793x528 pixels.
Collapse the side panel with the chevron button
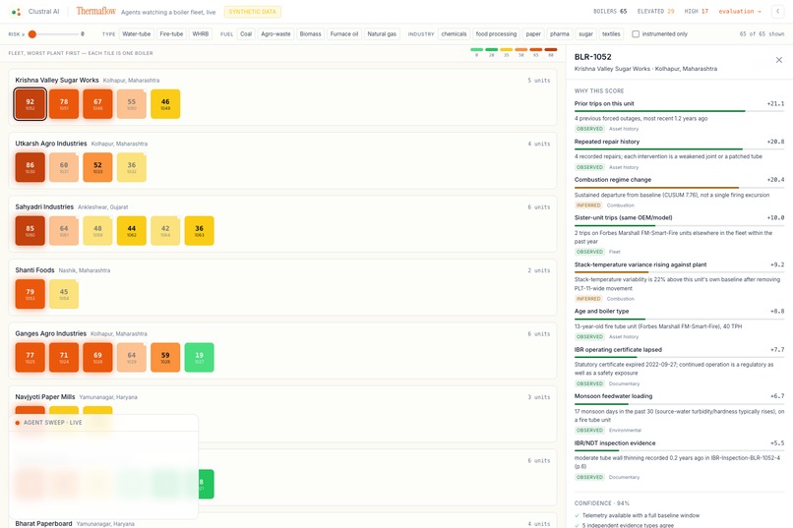coord(778,11)
